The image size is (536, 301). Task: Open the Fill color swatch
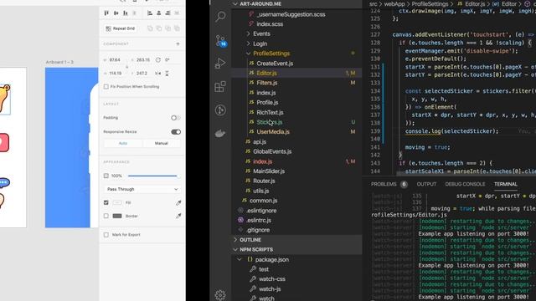117,202
